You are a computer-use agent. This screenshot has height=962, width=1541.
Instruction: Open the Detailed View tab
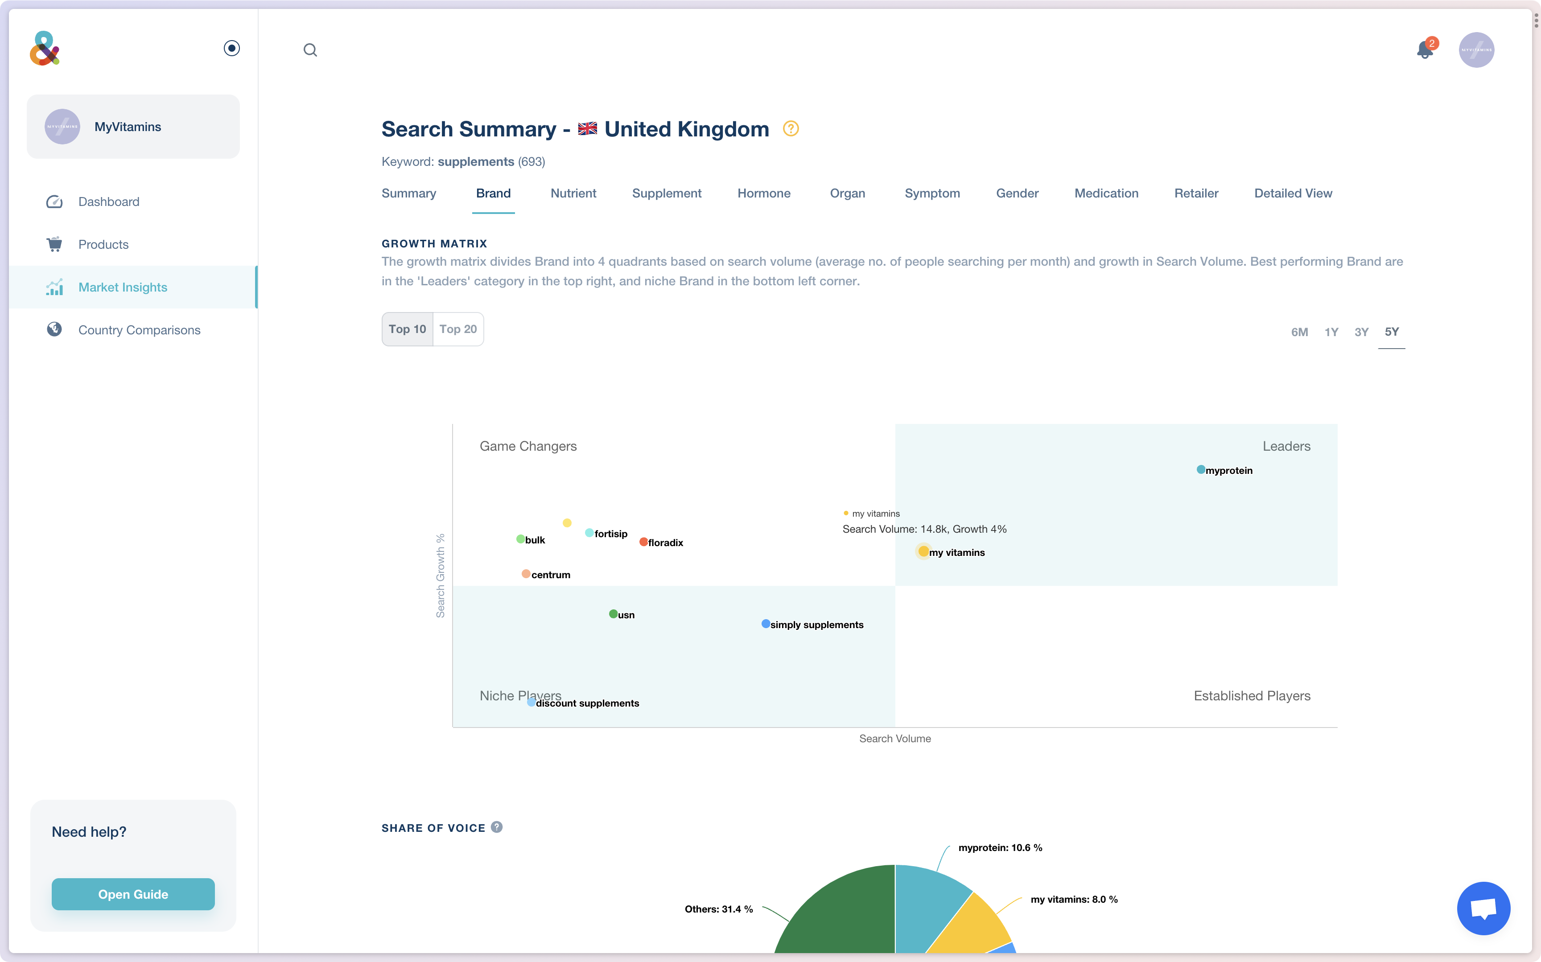pyautogui.click(x=1292, y=193)
